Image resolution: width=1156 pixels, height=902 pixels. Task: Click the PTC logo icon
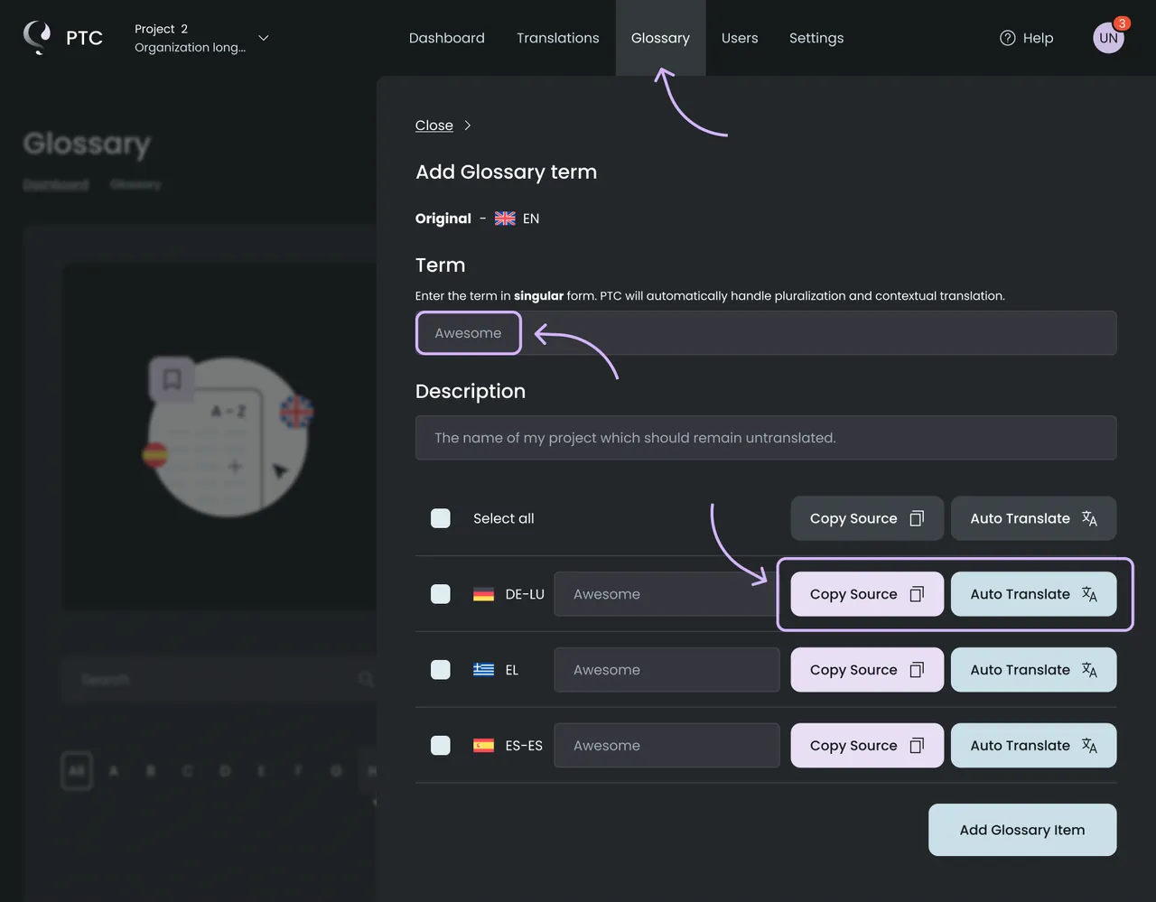point(37,37)
